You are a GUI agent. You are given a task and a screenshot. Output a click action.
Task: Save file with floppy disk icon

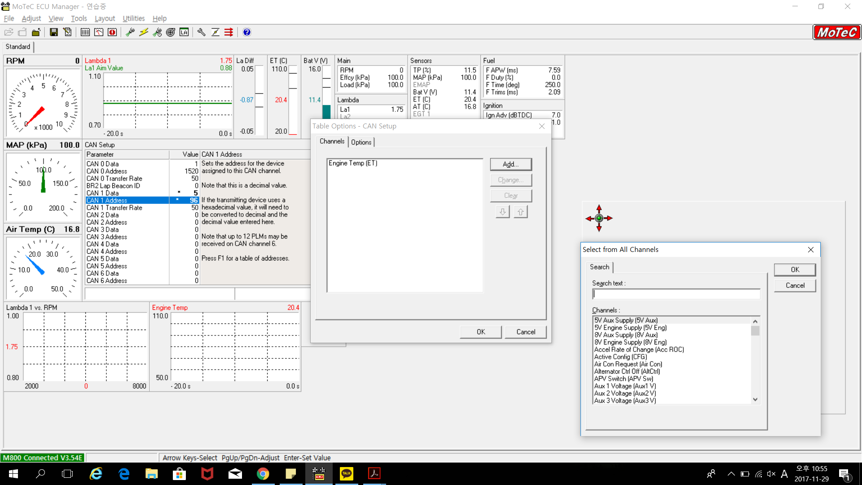tap(54, 32)
